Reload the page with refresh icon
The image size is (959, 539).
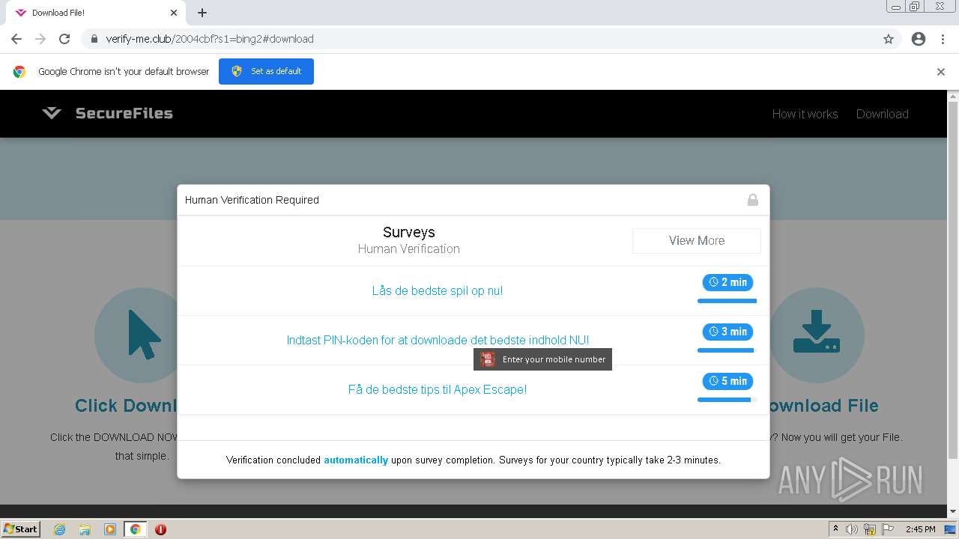[64, 39]
